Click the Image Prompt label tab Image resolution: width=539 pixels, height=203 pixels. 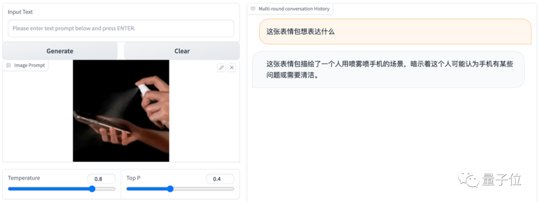(25, 65)
